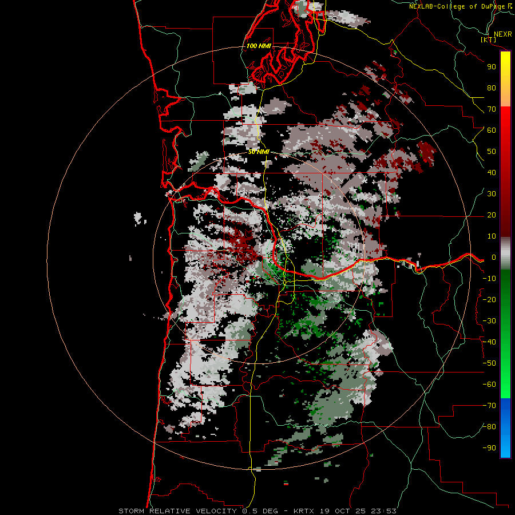Click the 90 value on the velocity scale
The width and height of the screenshot is (515, 515).
[x=492, y=67]
